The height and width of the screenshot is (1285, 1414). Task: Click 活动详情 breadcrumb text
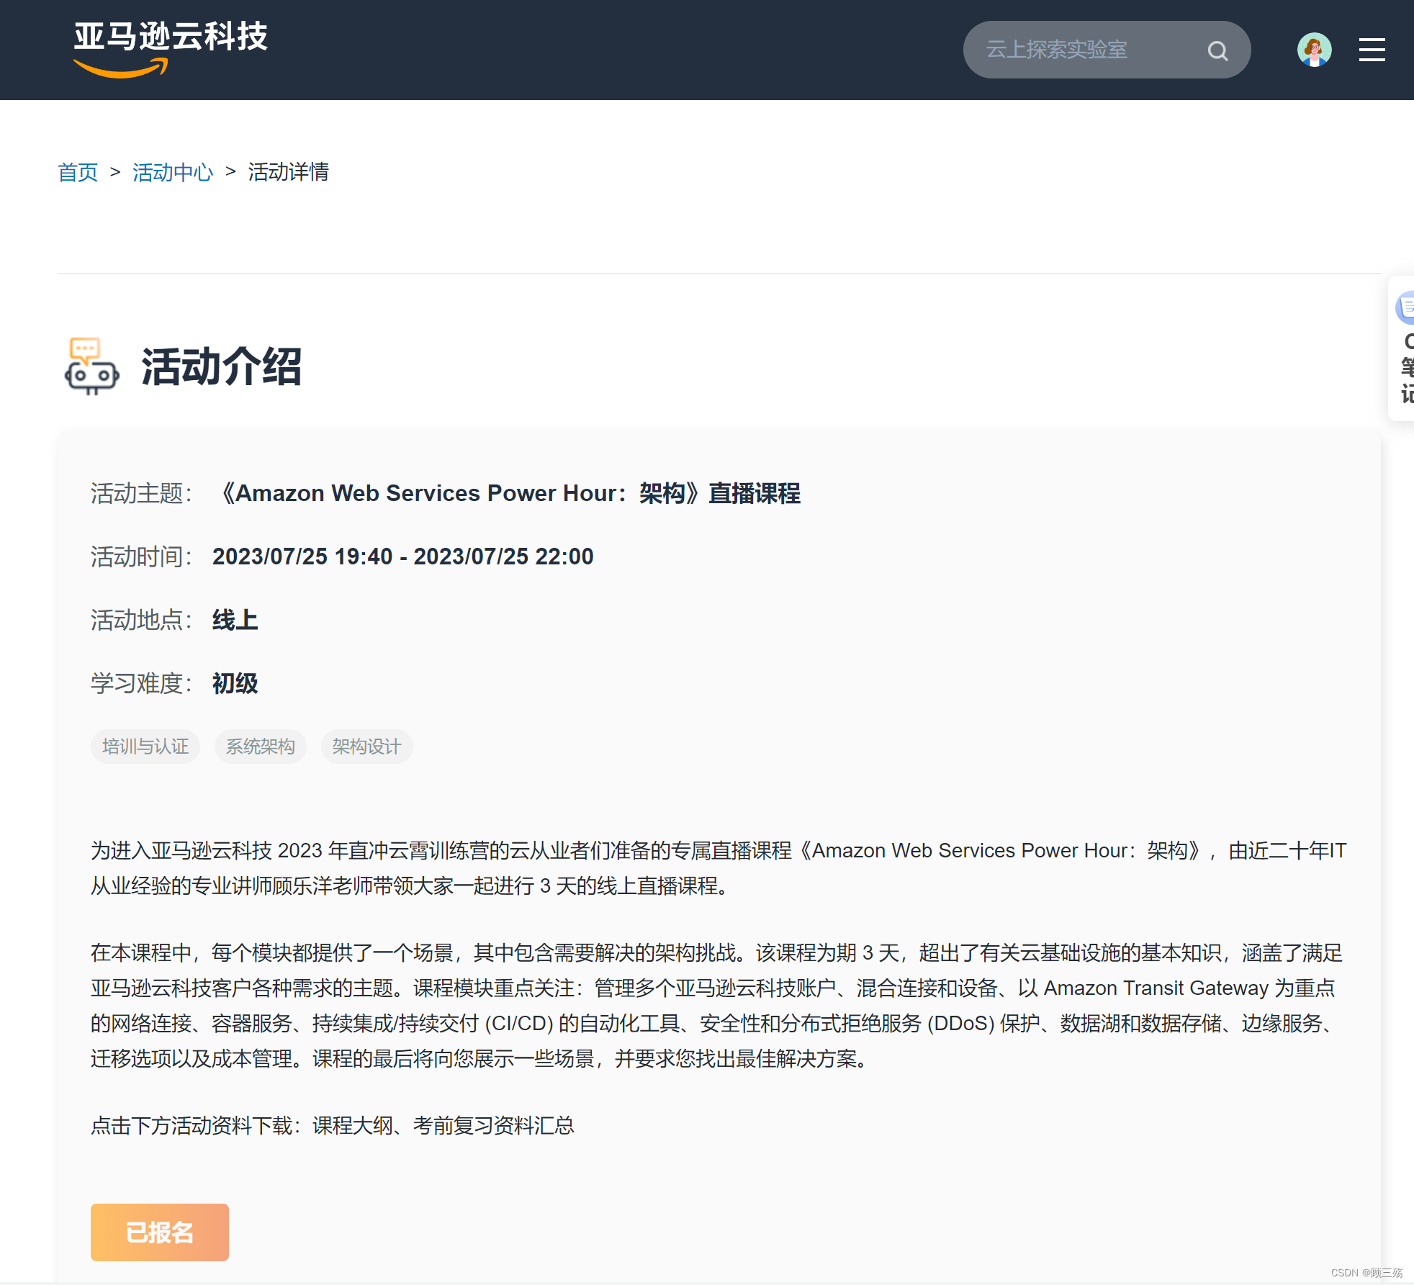288,172
